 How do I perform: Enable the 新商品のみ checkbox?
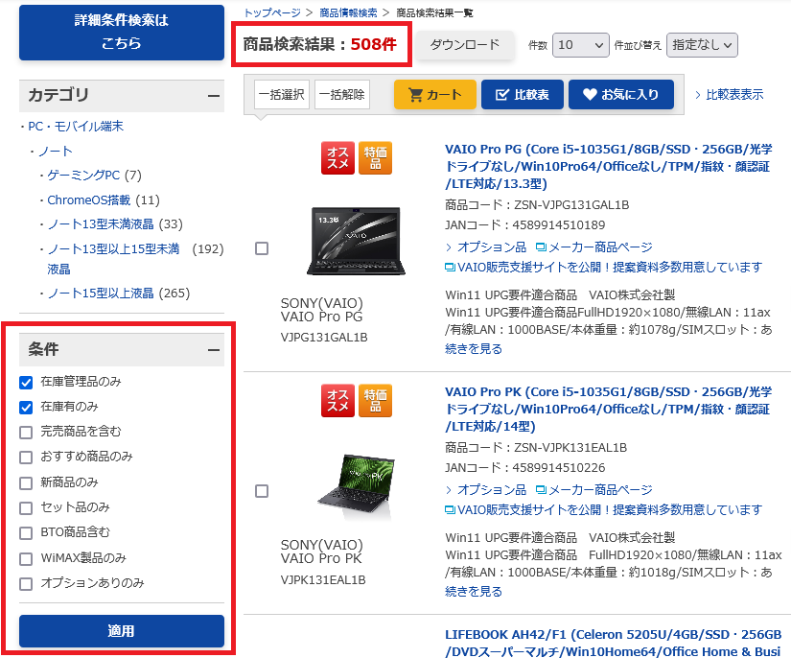pyautogui.click(x=26, y=482)
